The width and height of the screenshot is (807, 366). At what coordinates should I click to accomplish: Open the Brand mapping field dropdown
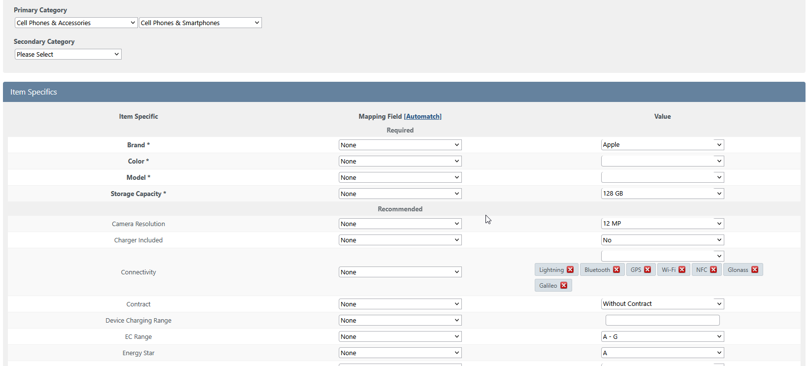tap(400, 145)
